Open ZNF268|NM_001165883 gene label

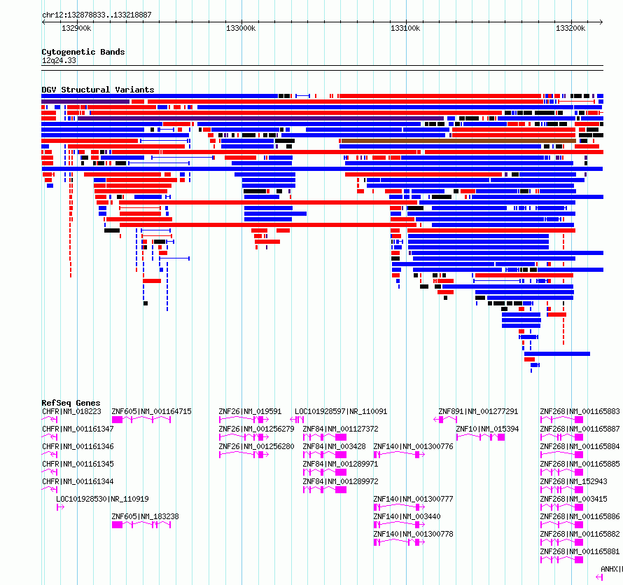(580, 411)
